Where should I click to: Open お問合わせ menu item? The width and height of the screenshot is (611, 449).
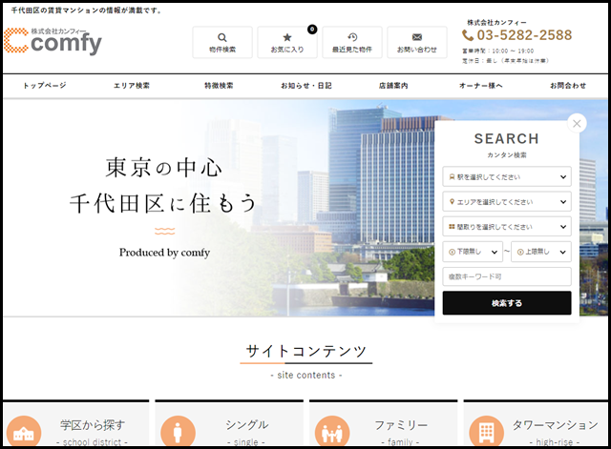[568, 86]
